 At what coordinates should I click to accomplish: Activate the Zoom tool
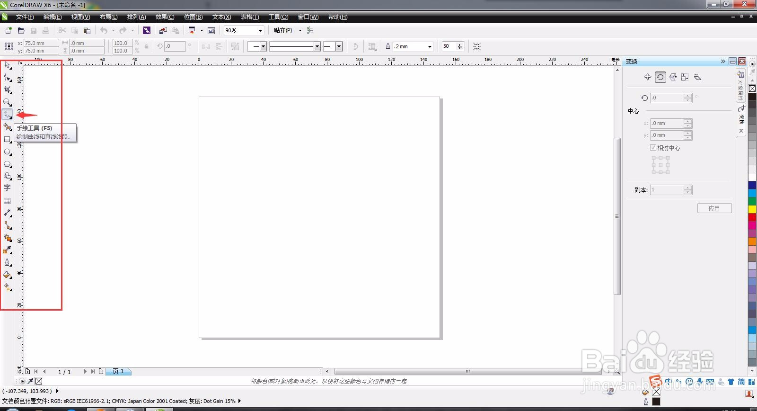click(8, 102)
